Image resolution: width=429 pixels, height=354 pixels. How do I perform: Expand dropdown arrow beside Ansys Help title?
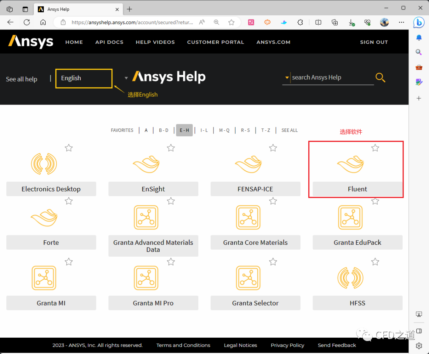[x=126, y=78]
